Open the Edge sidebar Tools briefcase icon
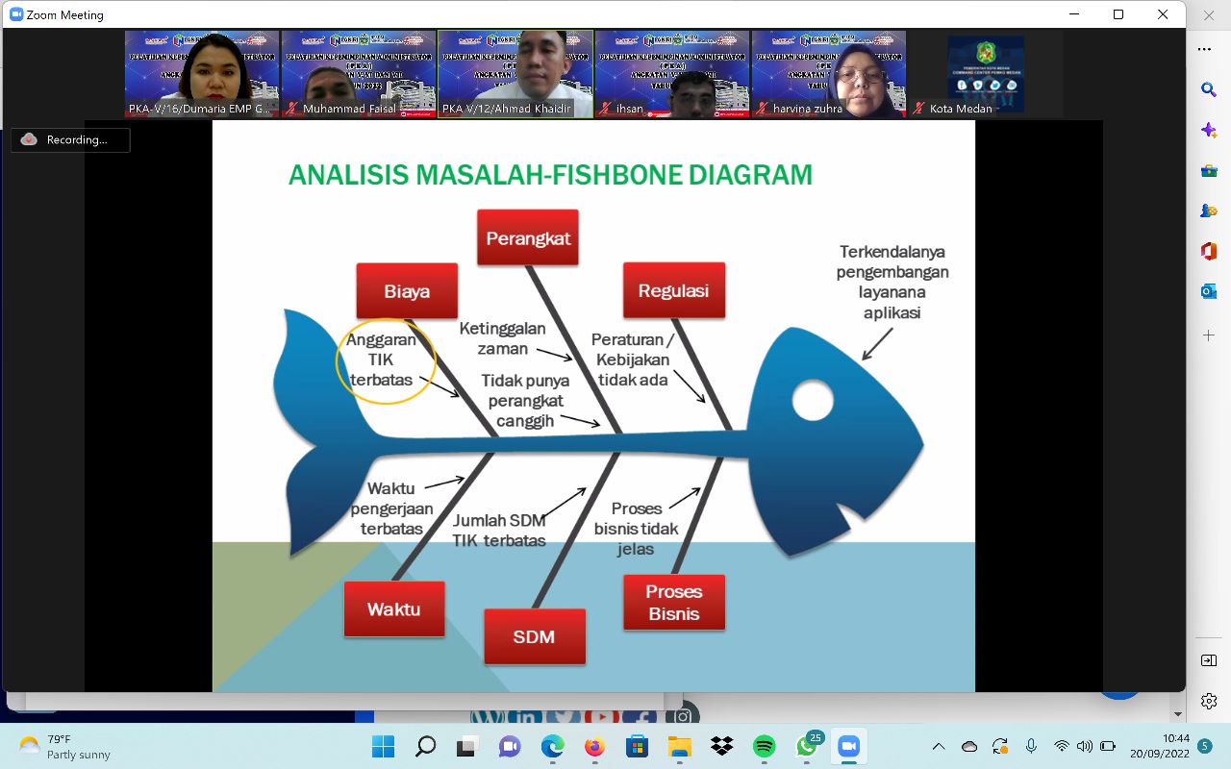The width and height of the screenshot is (1231, 769). coord(1209,171)
